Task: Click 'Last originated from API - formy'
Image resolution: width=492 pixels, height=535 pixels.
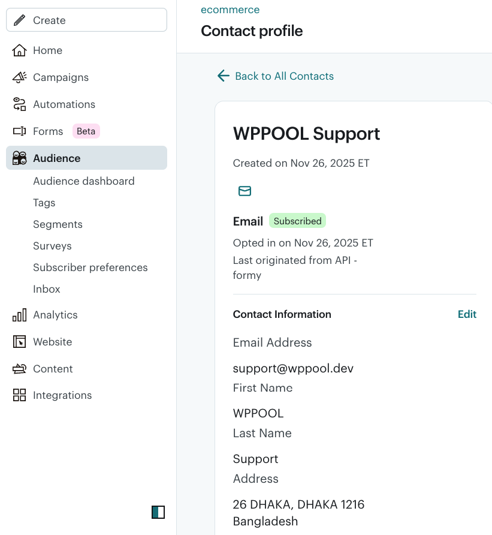Action: click(295, 267)
